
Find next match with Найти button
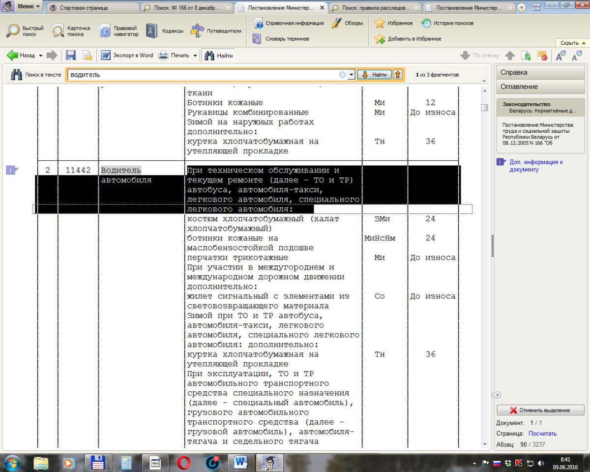point(374,75)
